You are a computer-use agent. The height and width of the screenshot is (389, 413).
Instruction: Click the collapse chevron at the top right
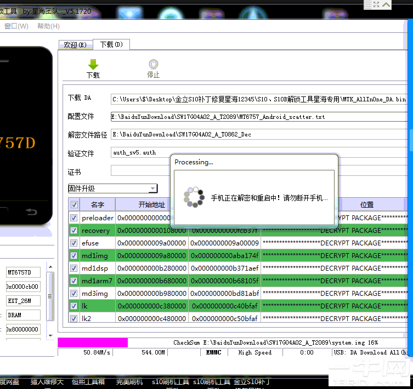click(x=386, y=4)
